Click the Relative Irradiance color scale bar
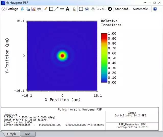The width and height of the screenshot is (163, 137). (104, 58)
